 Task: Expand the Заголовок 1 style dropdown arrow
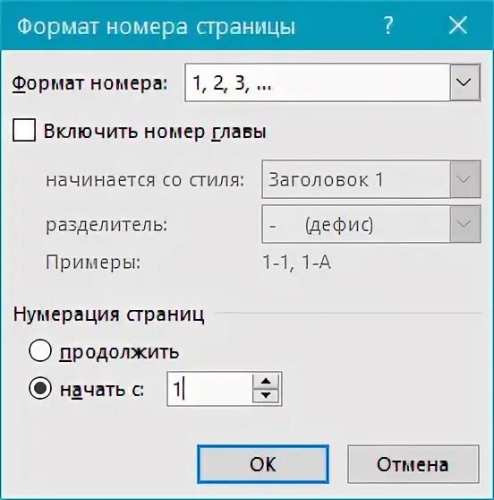464,179
